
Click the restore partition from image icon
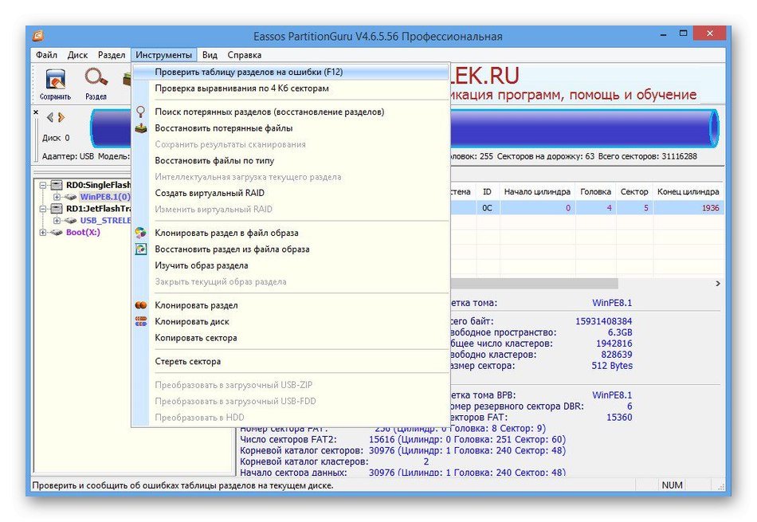[x=140, y=249]
